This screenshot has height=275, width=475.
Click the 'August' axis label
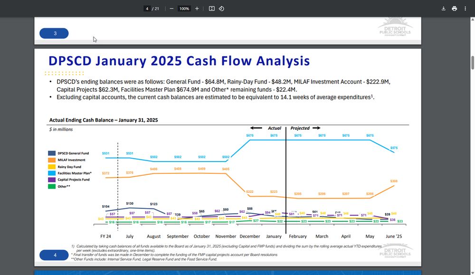pos(153,236)
